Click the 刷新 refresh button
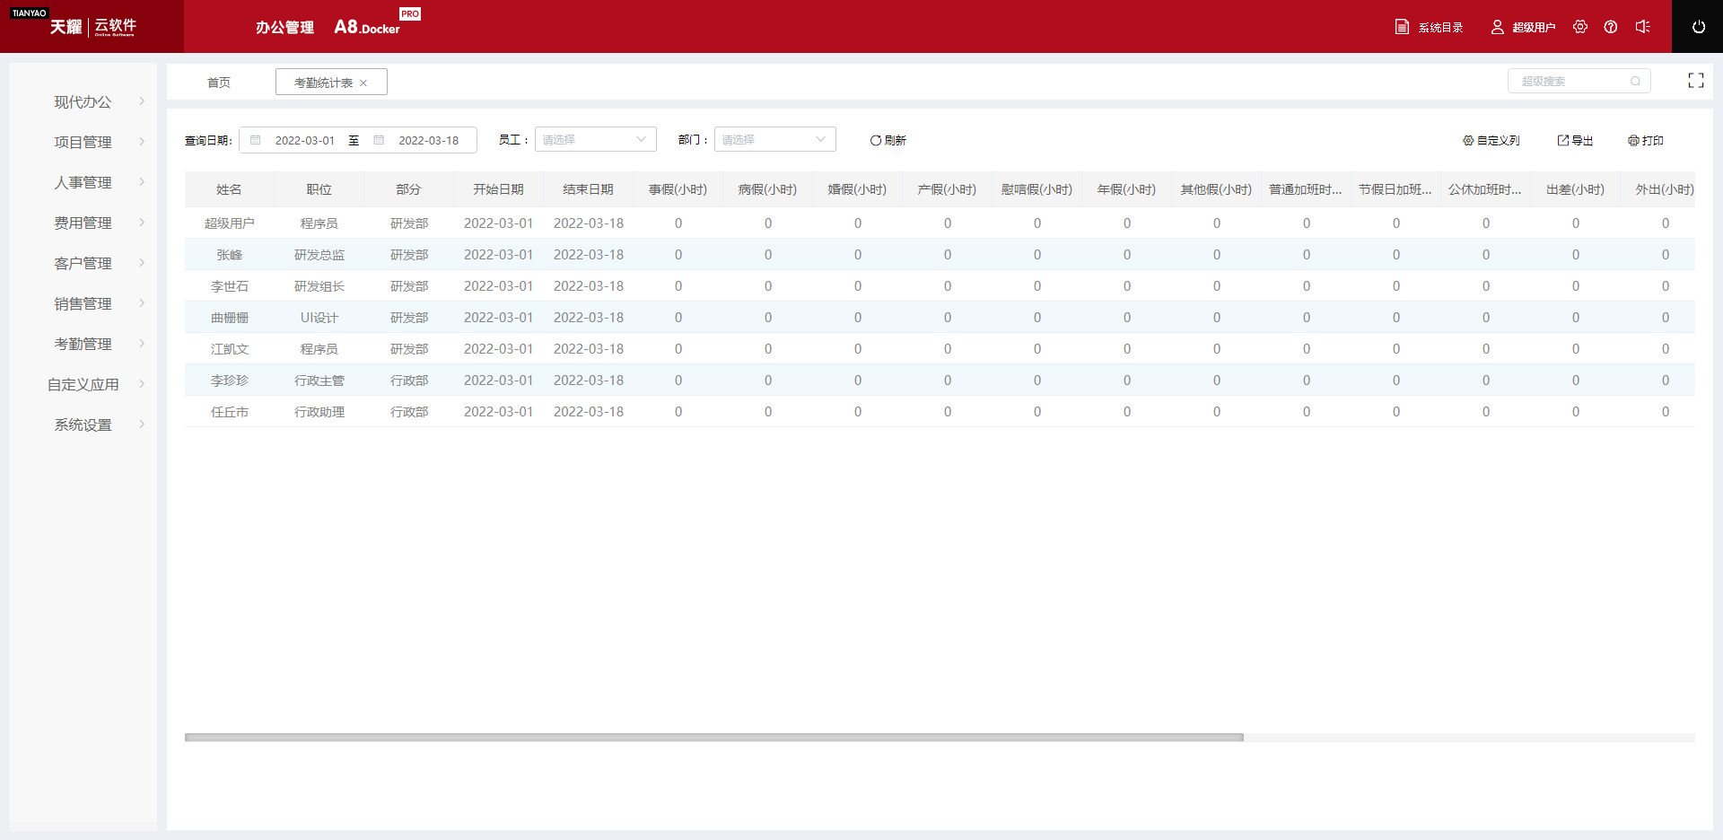 point(888,141)
